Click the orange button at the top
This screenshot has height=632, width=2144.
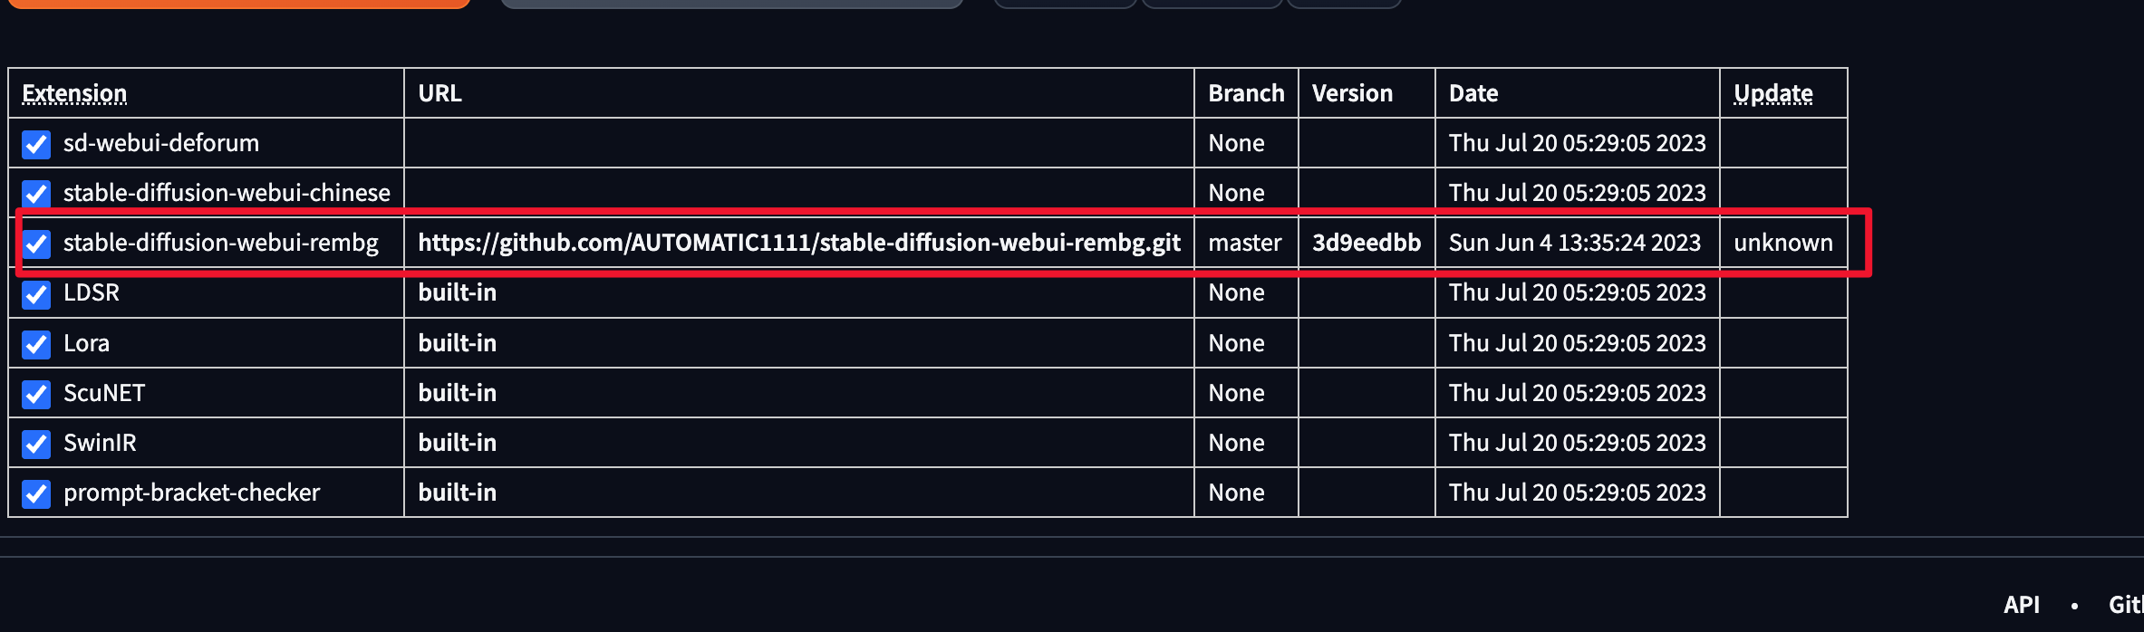[238, 4]
